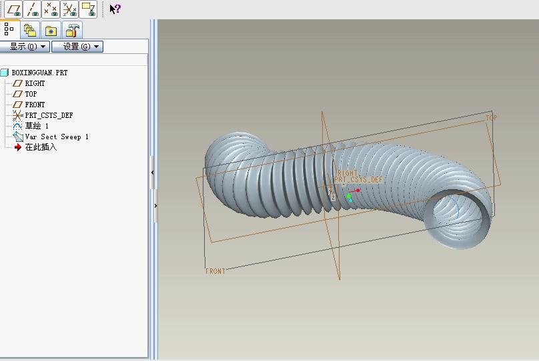Click the FRONT plane label in viewport
The width and height of the screenshot is (539, 361).
(215, 271)
